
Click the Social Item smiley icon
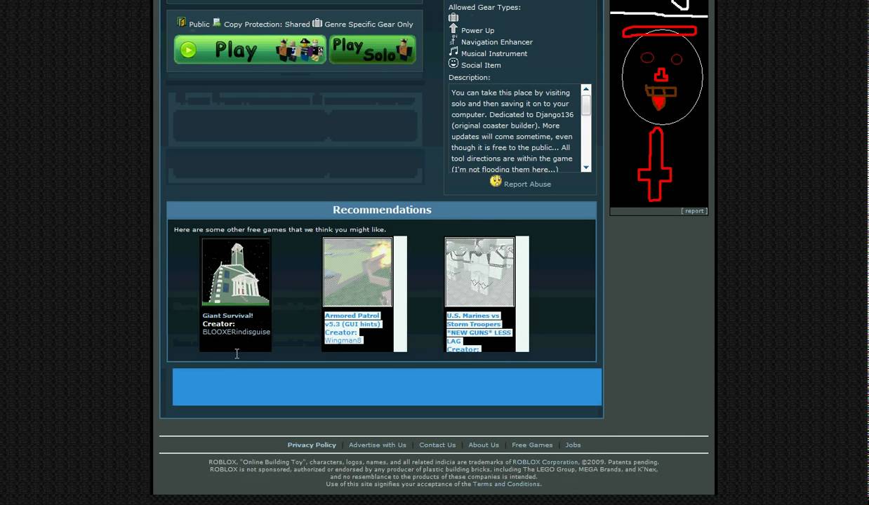453,64
